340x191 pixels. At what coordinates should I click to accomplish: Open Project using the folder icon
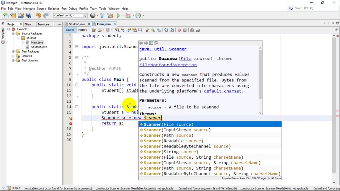(x=21, y=16)
